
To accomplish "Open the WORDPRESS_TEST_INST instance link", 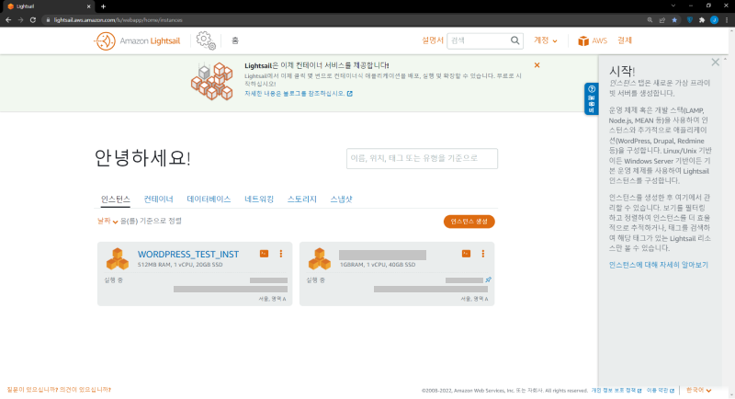I will [187, 253].
